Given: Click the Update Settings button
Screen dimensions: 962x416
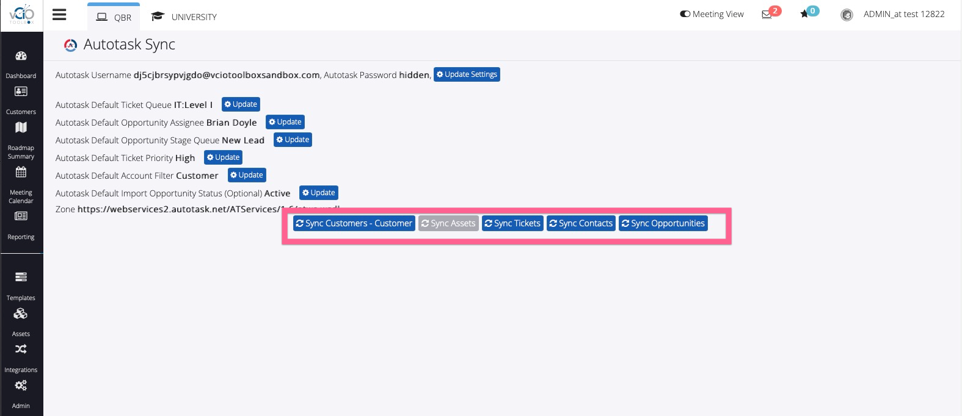Looking at the screenshot, I should click(467, 74).
